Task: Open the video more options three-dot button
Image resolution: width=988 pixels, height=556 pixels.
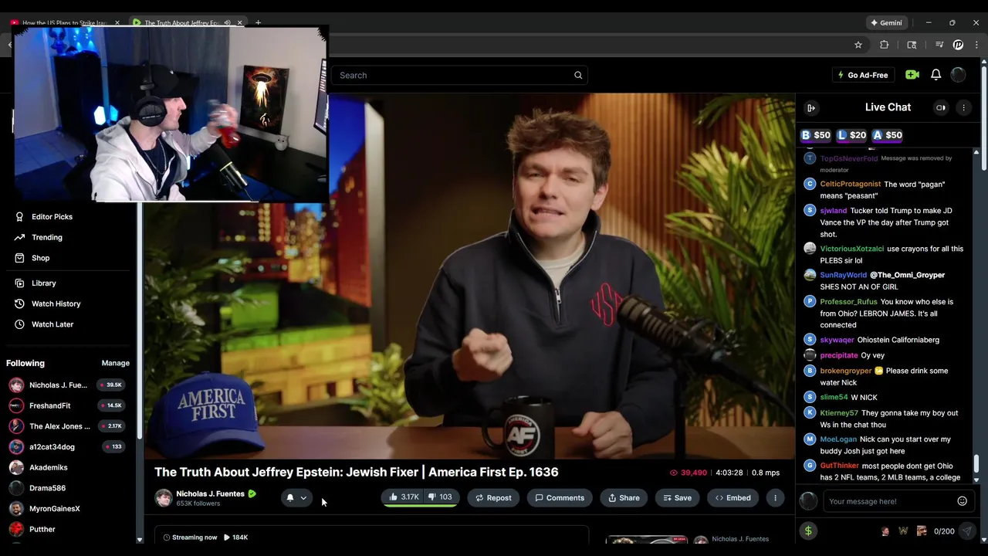Action: point(775,498)
